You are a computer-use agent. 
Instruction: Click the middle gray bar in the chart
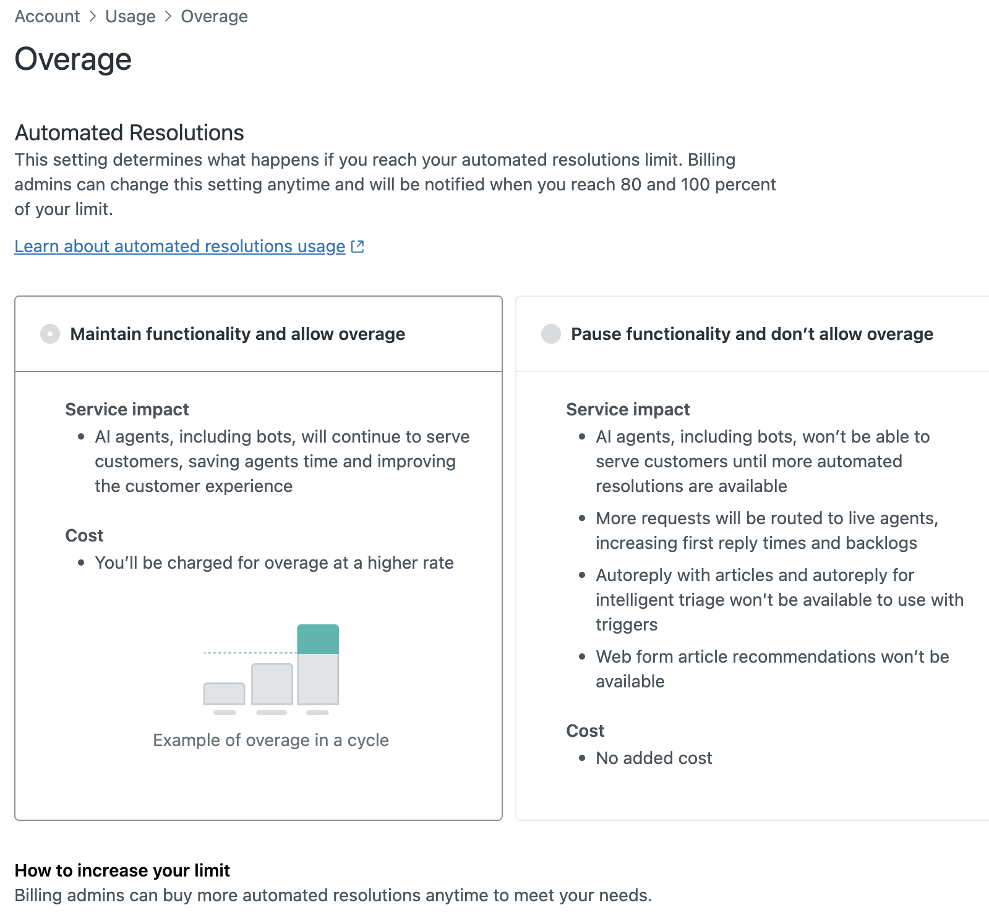[272, 684]
